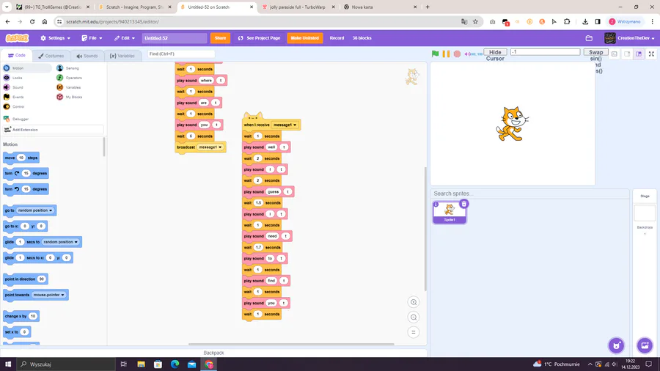
Task: Open the Costumes tab
Action: tap(51, 56)
